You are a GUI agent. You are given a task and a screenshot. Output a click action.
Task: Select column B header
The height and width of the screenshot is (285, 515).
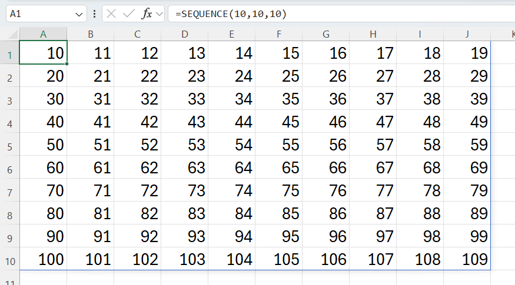[x=91, y=34]
